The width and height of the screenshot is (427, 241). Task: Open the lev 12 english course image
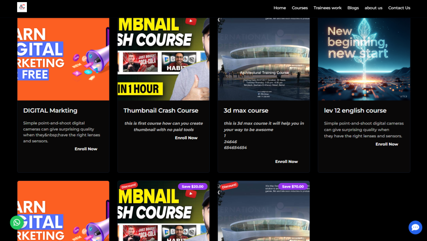click(364, 59)
